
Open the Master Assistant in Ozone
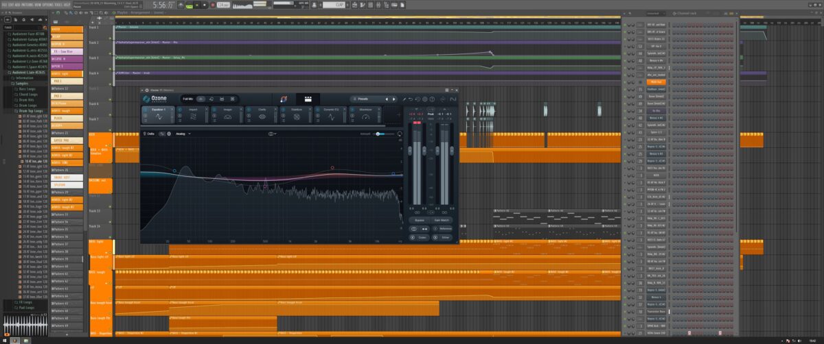tap(284, 99)
